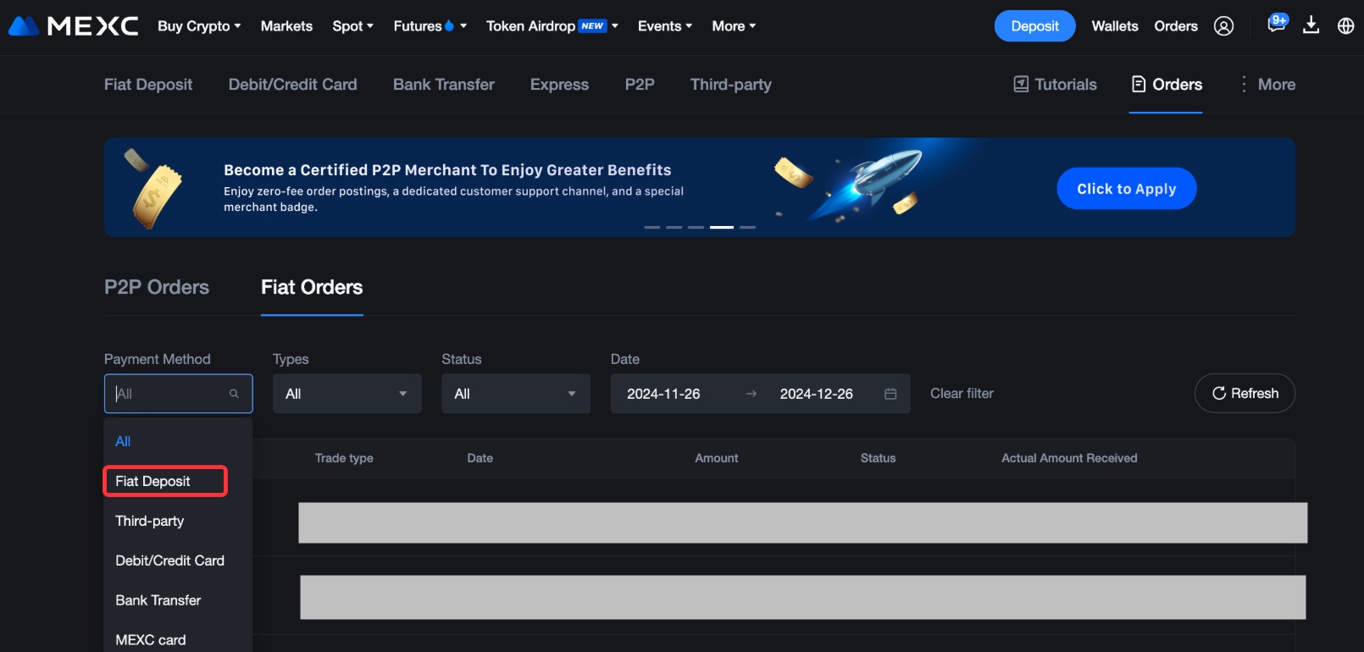Open the language globe icon
This screenshot has height=652, width=1364.
(x=1345, y=26)
